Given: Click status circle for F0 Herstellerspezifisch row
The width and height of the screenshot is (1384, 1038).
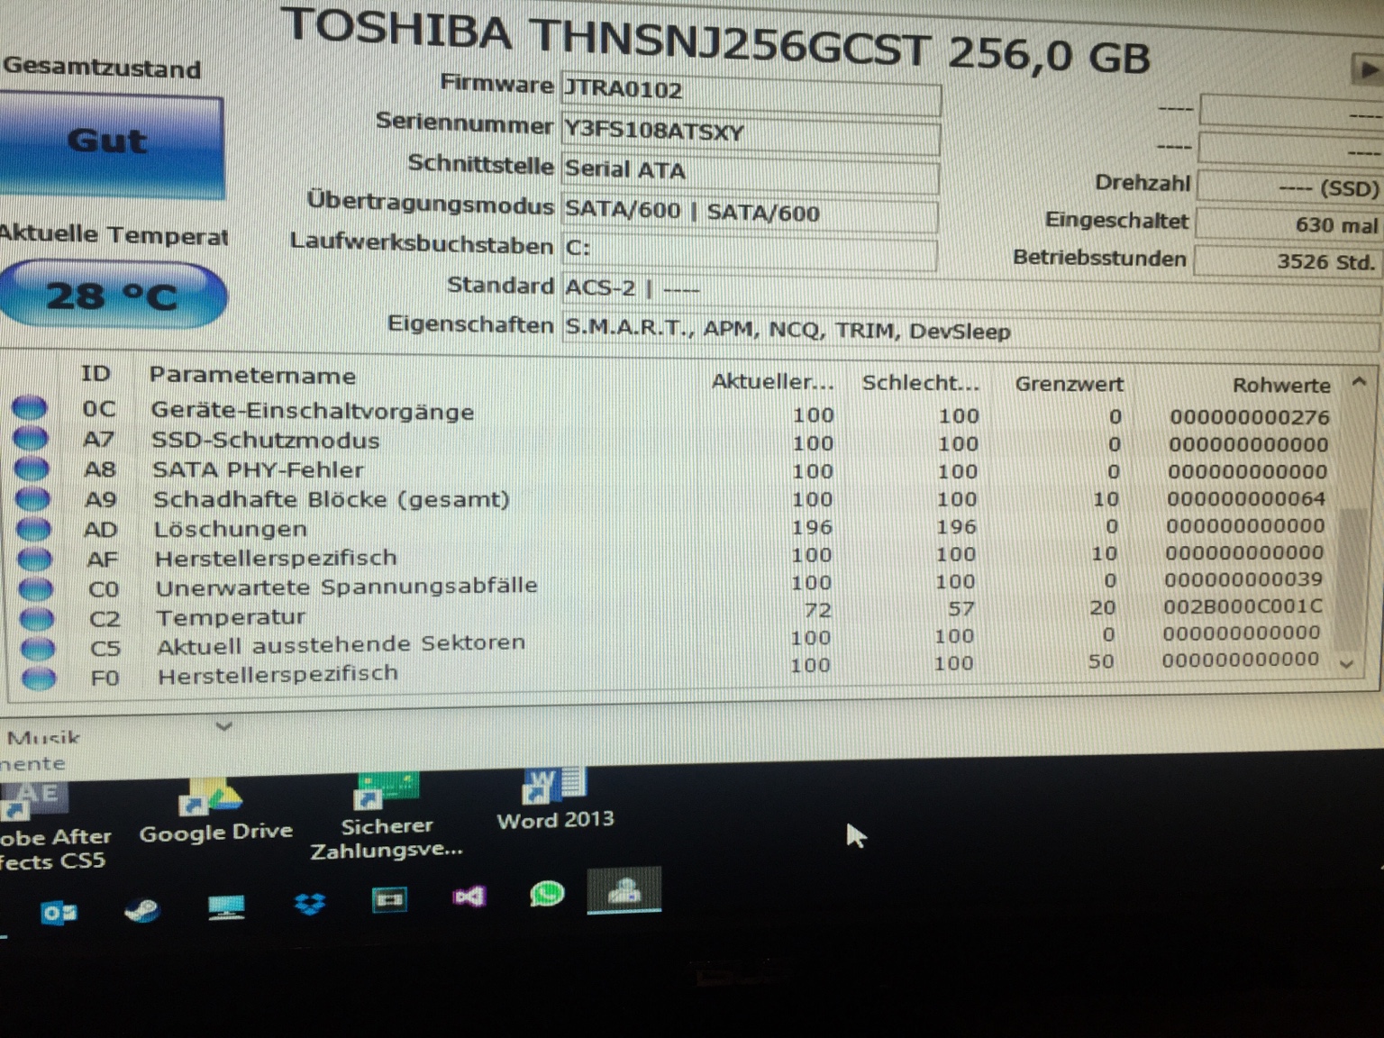Looking at the screenshot, I should (38, 678).
